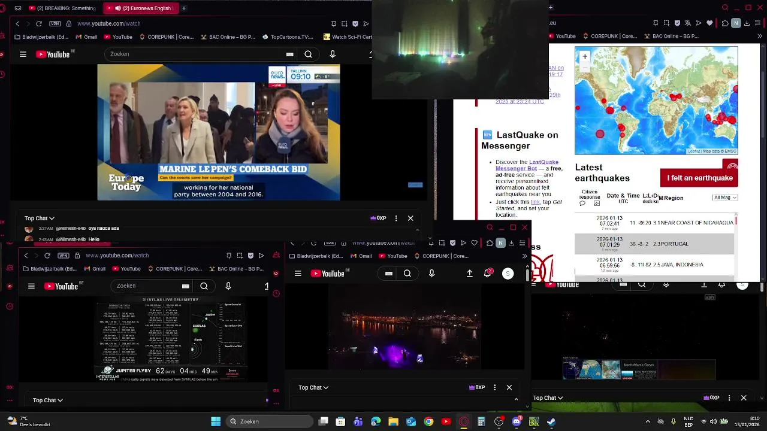Start voice search in Euronews window
The height and width of the screenshot is (431, 767).
333,54
